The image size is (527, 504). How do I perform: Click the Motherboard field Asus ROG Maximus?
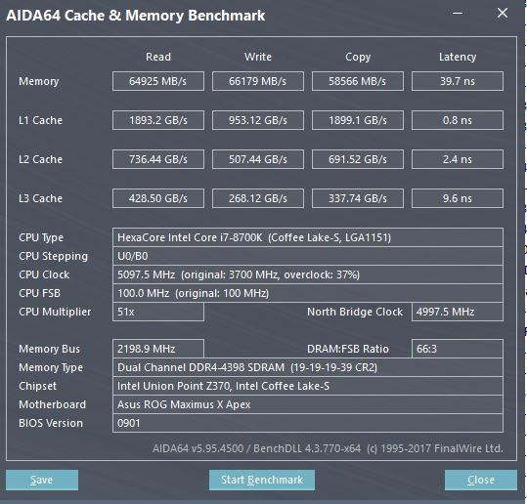tap(308, 404)
